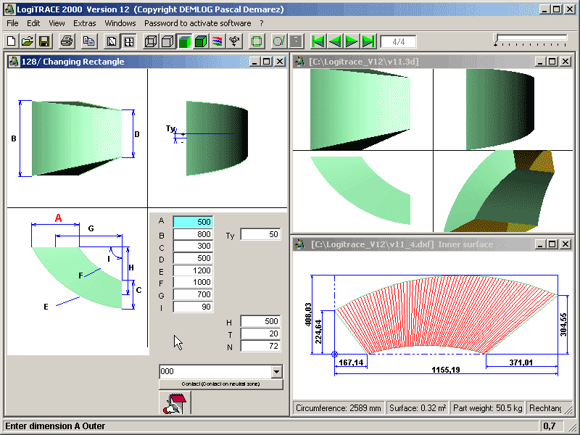
Task: Click the dimension A input field
Action: pos(193,222)
